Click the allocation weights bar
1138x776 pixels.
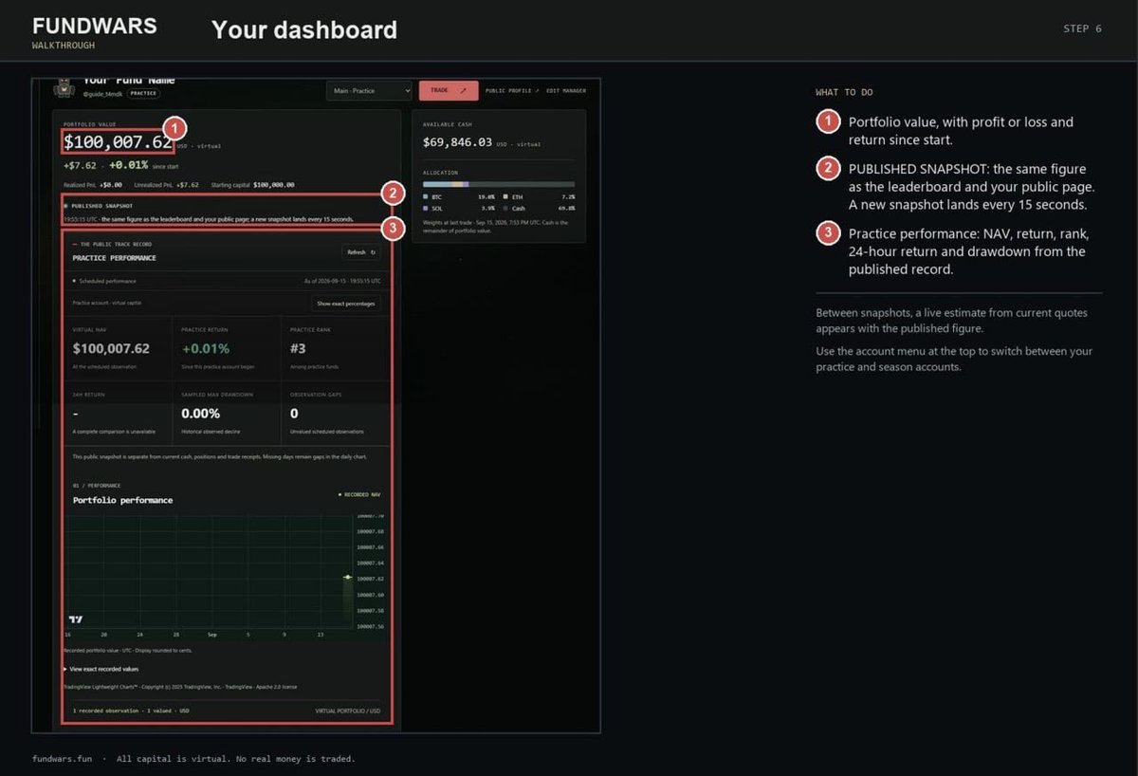tap(499, 184)
